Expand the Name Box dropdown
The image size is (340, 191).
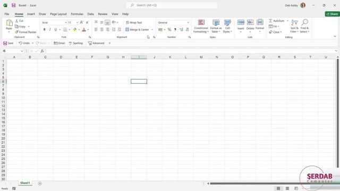click(22, 51)
